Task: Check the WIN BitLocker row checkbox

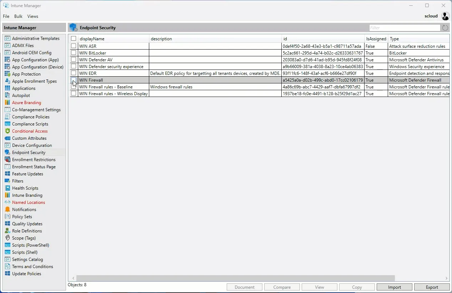Action: pyautogui.click(x=74, y=53)
